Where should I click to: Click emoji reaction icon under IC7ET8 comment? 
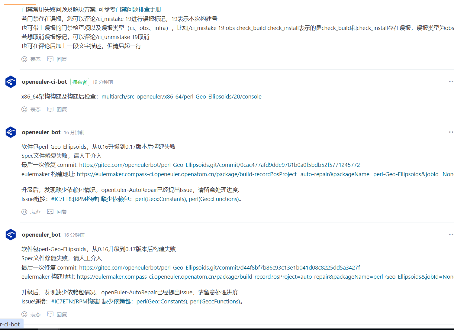pyautogui.click(x=24, y=212)
